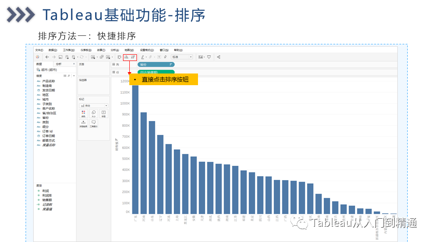
Task: Click the Label (标签) marks card button
Action: click(104, 113)
